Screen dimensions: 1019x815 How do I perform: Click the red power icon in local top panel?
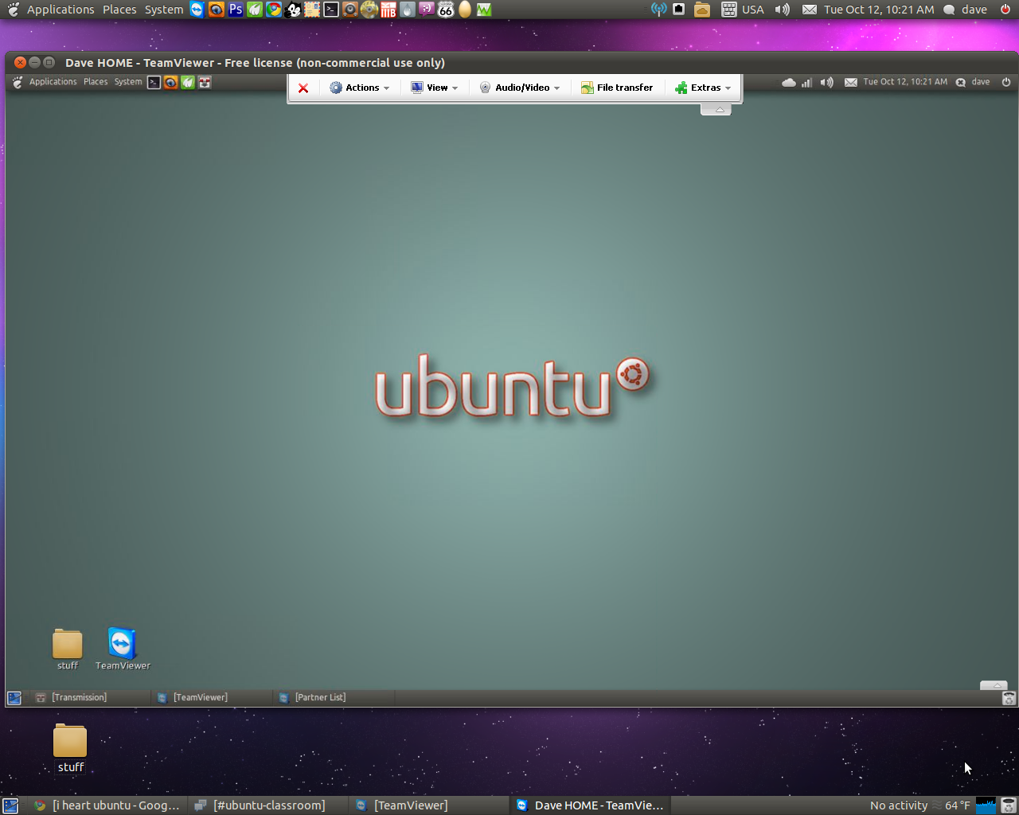coord(1005,10)
